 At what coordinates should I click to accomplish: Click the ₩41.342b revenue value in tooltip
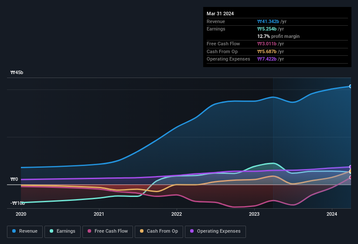pyautogui.click(x=268, y=21)
